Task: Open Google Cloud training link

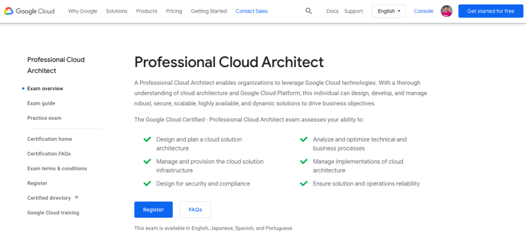Action: coord(53,212)
